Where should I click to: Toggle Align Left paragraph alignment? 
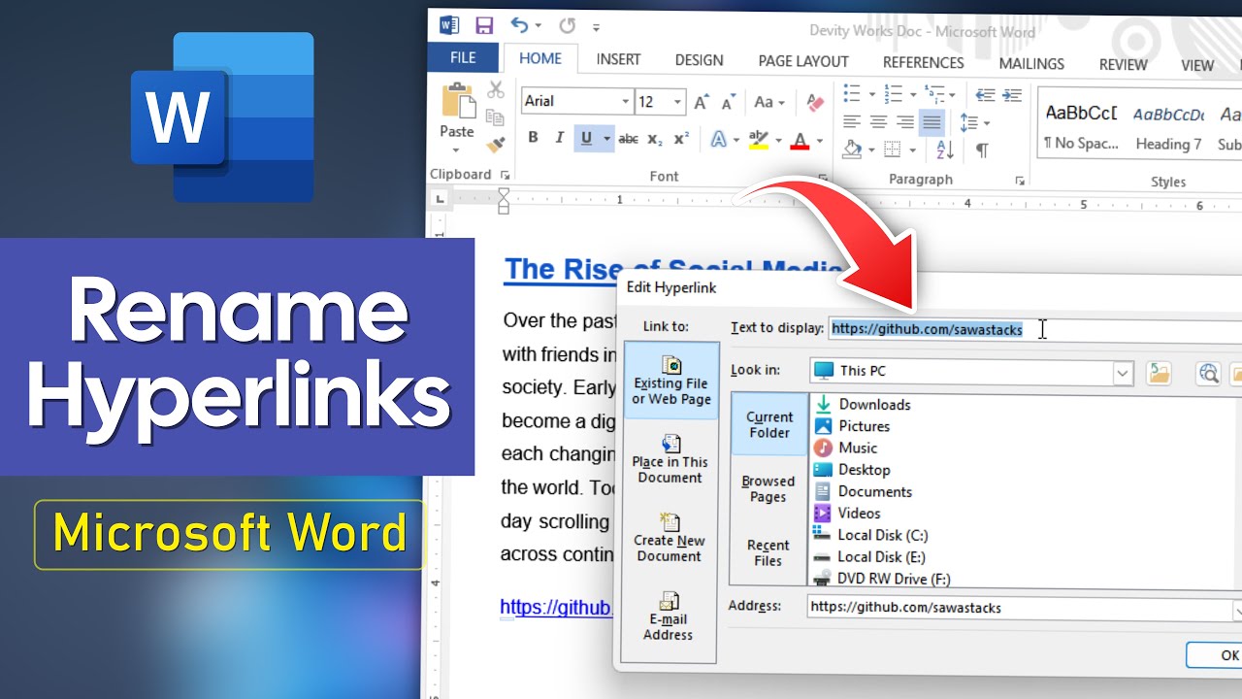tap(852, 122)
